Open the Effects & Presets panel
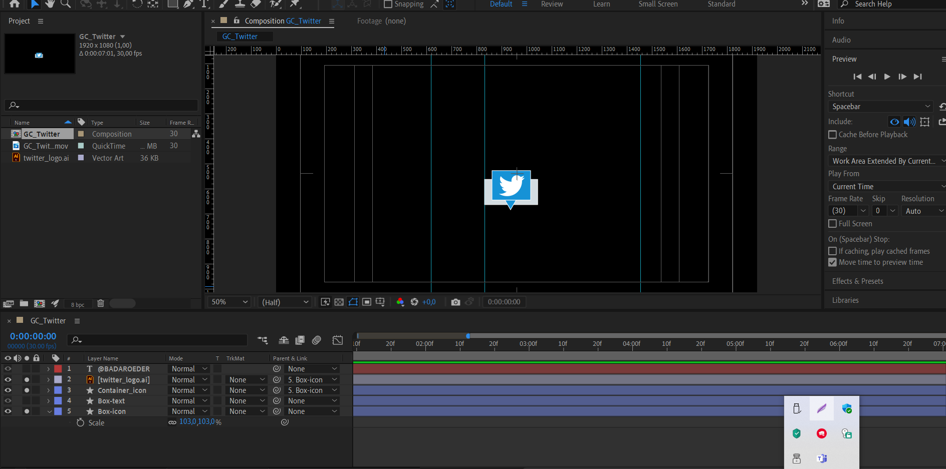This screenshot has height=469, width=946. click(x=857, y=281)
